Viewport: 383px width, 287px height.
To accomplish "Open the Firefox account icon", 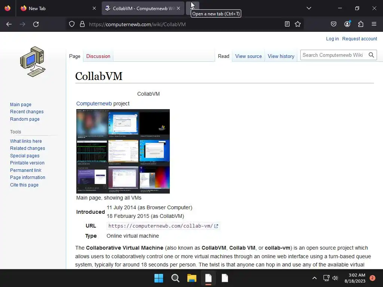I will pos(347,24).
